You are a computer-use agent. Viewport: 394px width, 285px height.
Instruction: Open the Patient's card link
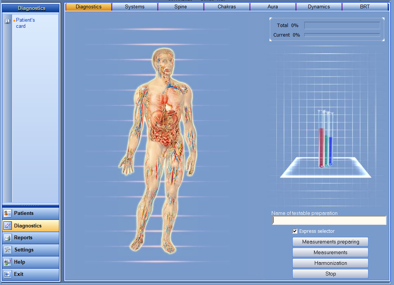(x=25, y=23)
